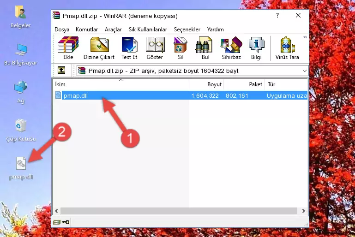Open Bul search binoculars icon

coord(205,48)
